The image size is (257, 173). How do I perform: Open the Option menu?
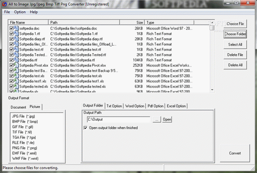point(20,12)
